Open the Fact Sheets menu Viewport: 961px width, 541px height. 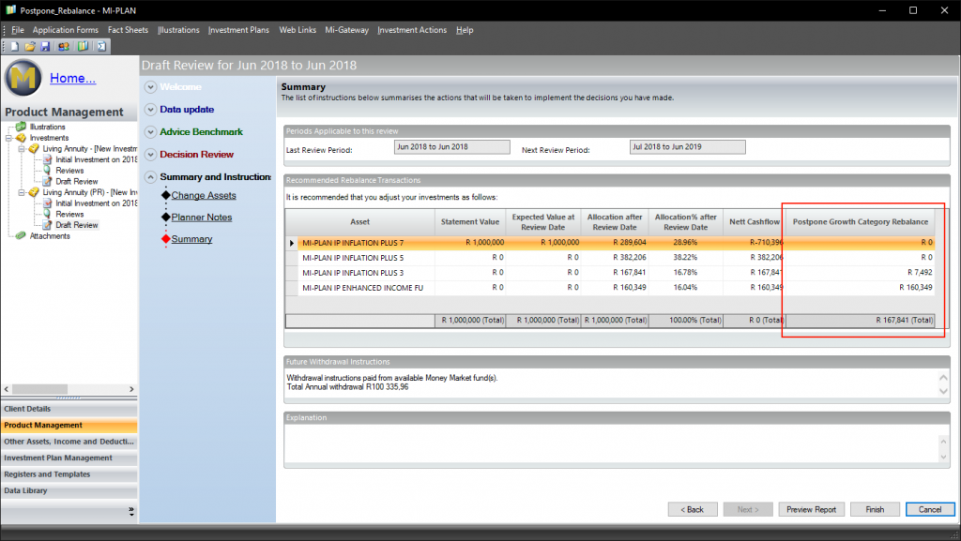tap(129, 30)
